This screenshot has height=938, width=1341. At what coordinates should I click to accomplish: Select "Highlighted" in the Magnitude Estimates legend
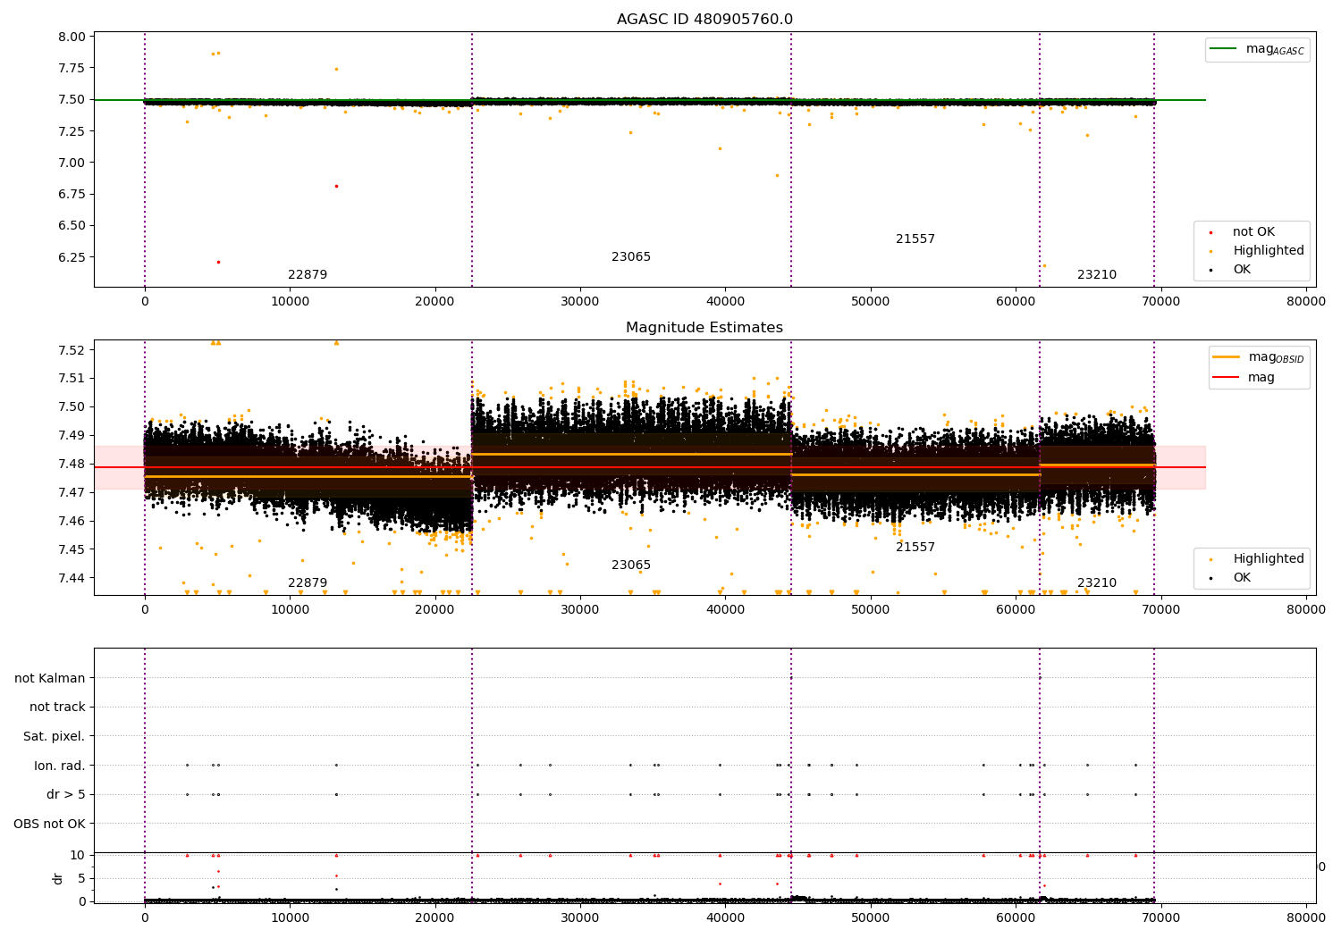point(1269,559)
